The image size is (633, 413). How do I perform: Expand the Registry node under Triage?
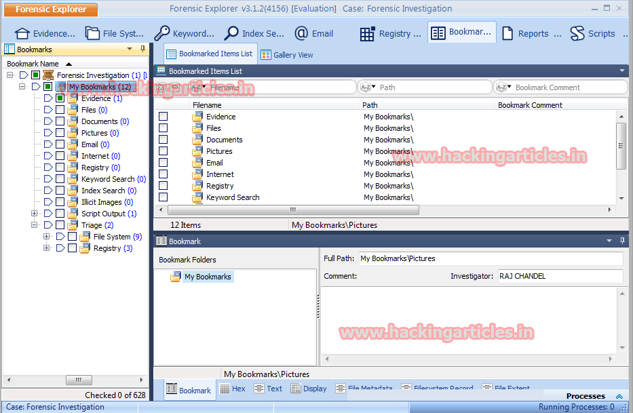point(46,248)
